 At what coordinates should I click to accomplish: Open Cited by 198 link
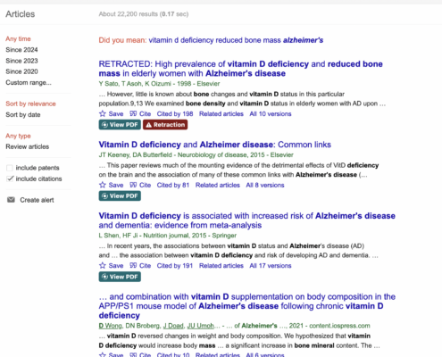(175, 113)
